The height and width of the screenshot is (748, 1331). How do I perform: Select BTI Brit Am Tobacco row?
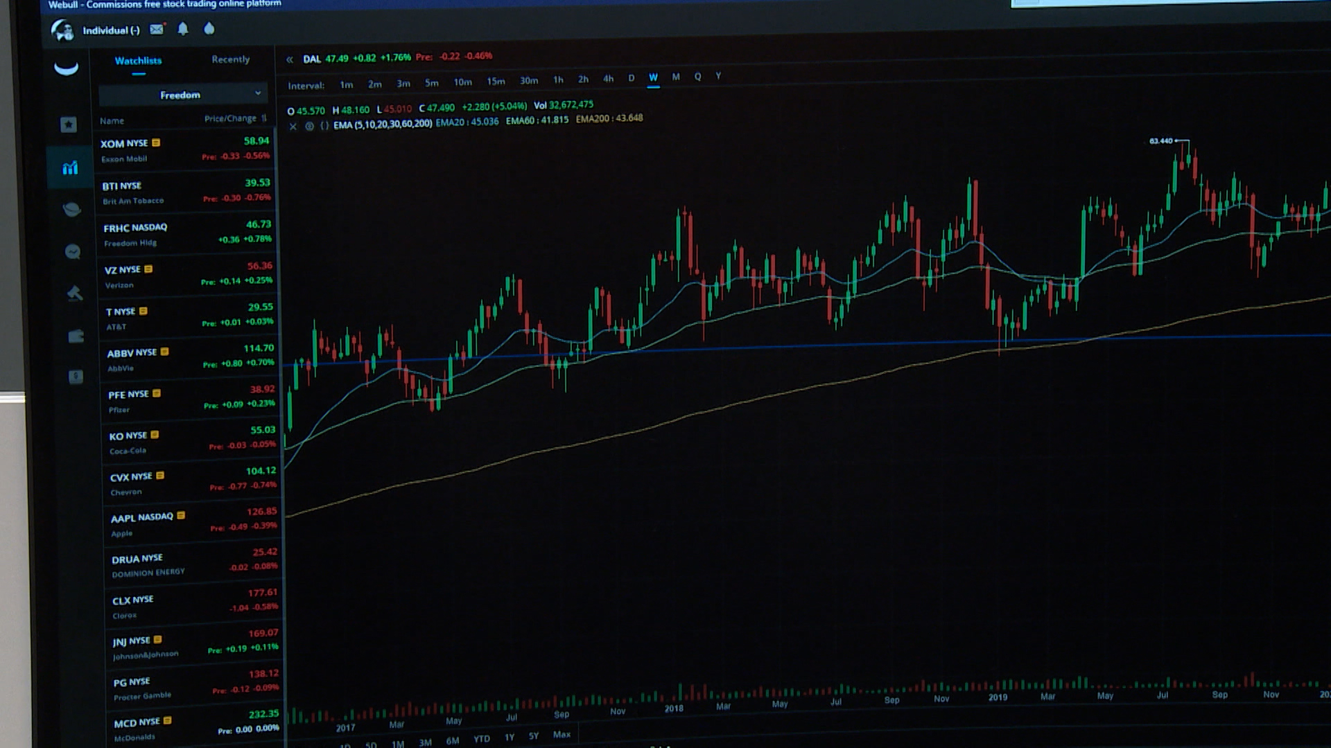[x=186, y=192]
